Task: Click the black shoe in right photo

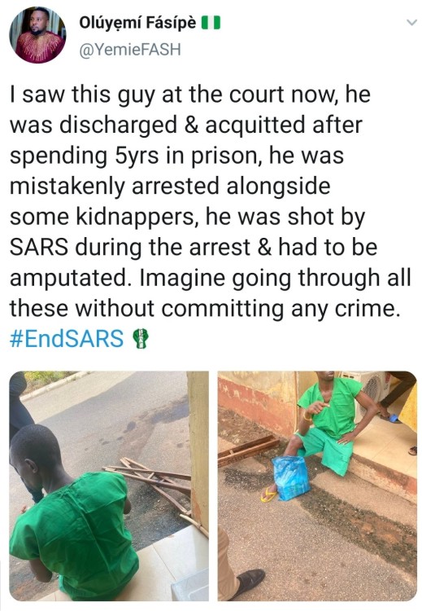Action: tap(249, 582)
